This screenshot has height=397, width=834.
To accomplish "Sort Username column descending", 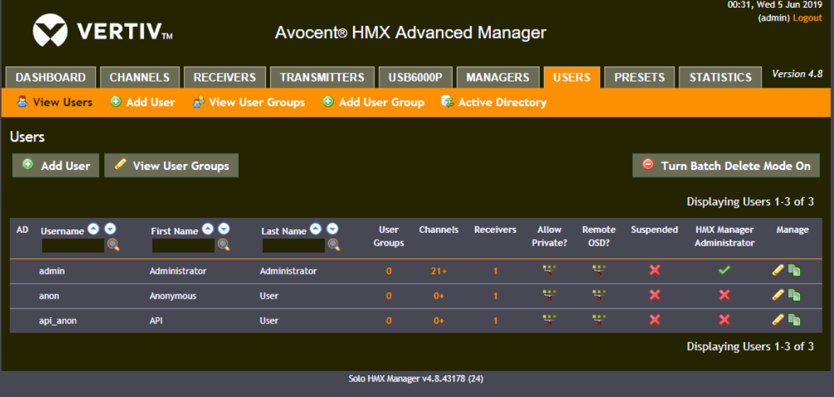I will pos(110,229).
